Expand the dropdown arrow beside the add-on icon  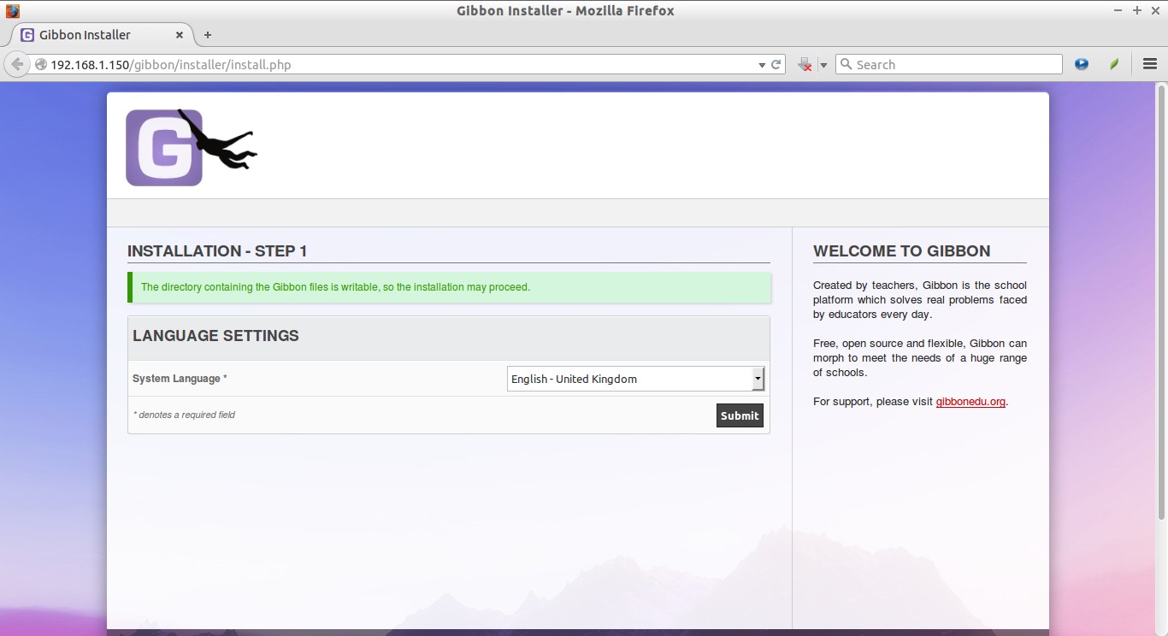pyautogui.click(x=823, y=65)
